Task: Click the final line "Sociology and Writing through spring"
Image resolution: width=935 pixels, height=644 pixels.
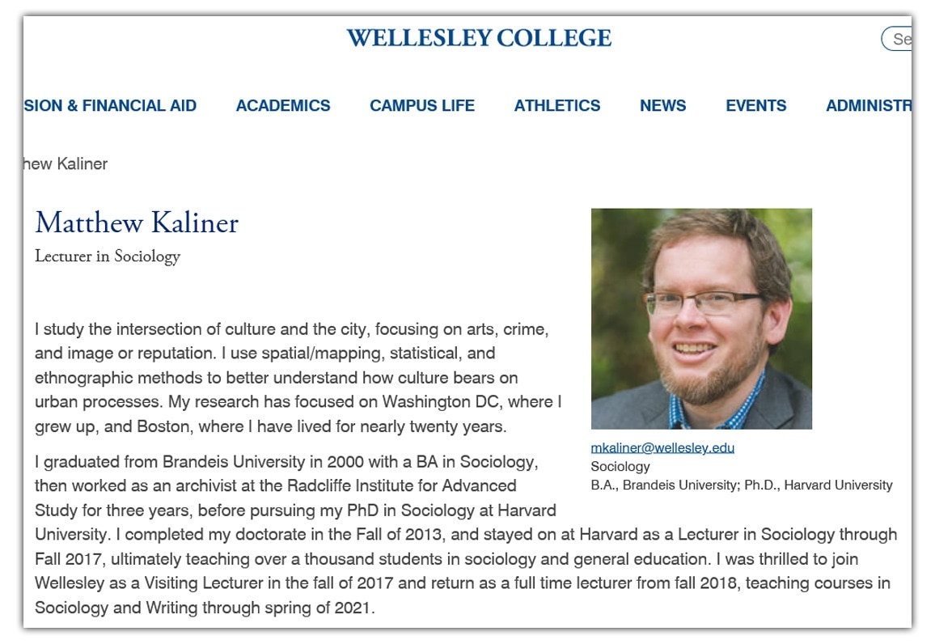Action: (205, 608)
